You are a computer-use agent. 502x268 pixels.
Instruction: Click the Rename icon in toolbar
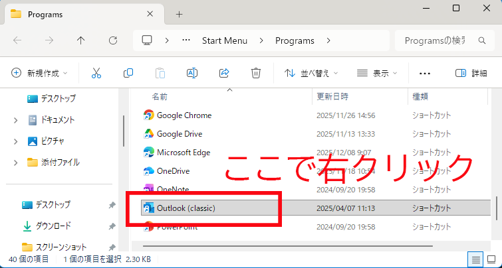[191, 73]
